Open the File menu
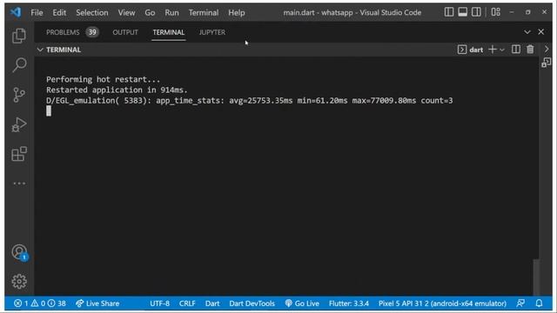 37,12
